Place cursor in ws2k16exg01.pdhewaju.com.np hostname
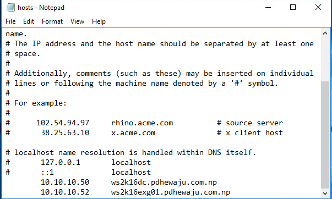 coord(171,192)
